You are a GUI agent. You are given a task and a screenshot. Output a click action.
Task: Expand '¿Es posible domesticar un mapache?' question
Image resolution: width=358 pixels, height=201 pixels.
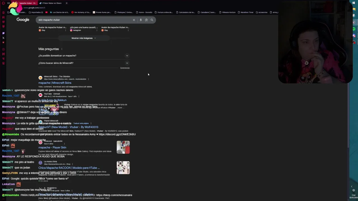click(84, 56)
